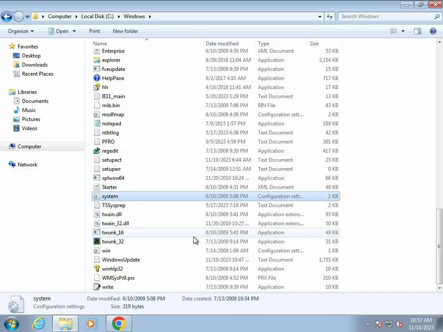Select Computer in the navigation pane

pyautogui.click(x=29, y=147)
